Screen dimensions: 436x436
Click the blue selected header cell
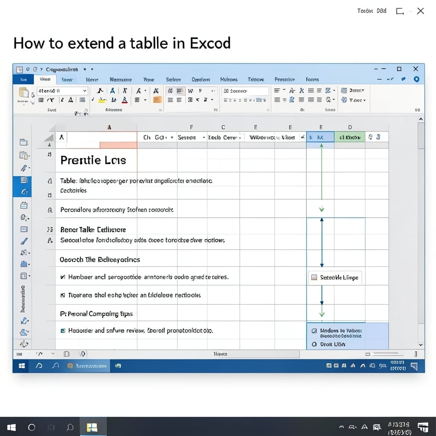320,137
